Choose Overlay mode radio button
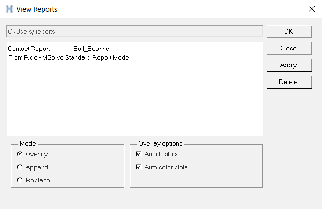The width and height of the screenshot is (322, 209). pyautogui.click(x=19, y=154)
